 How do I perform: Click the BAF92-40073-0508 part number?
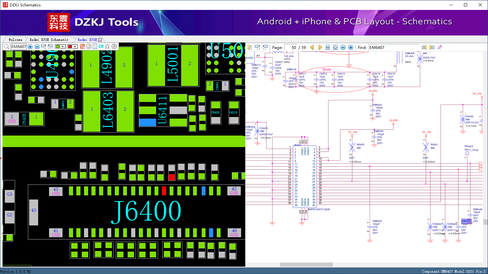(319, 209)
